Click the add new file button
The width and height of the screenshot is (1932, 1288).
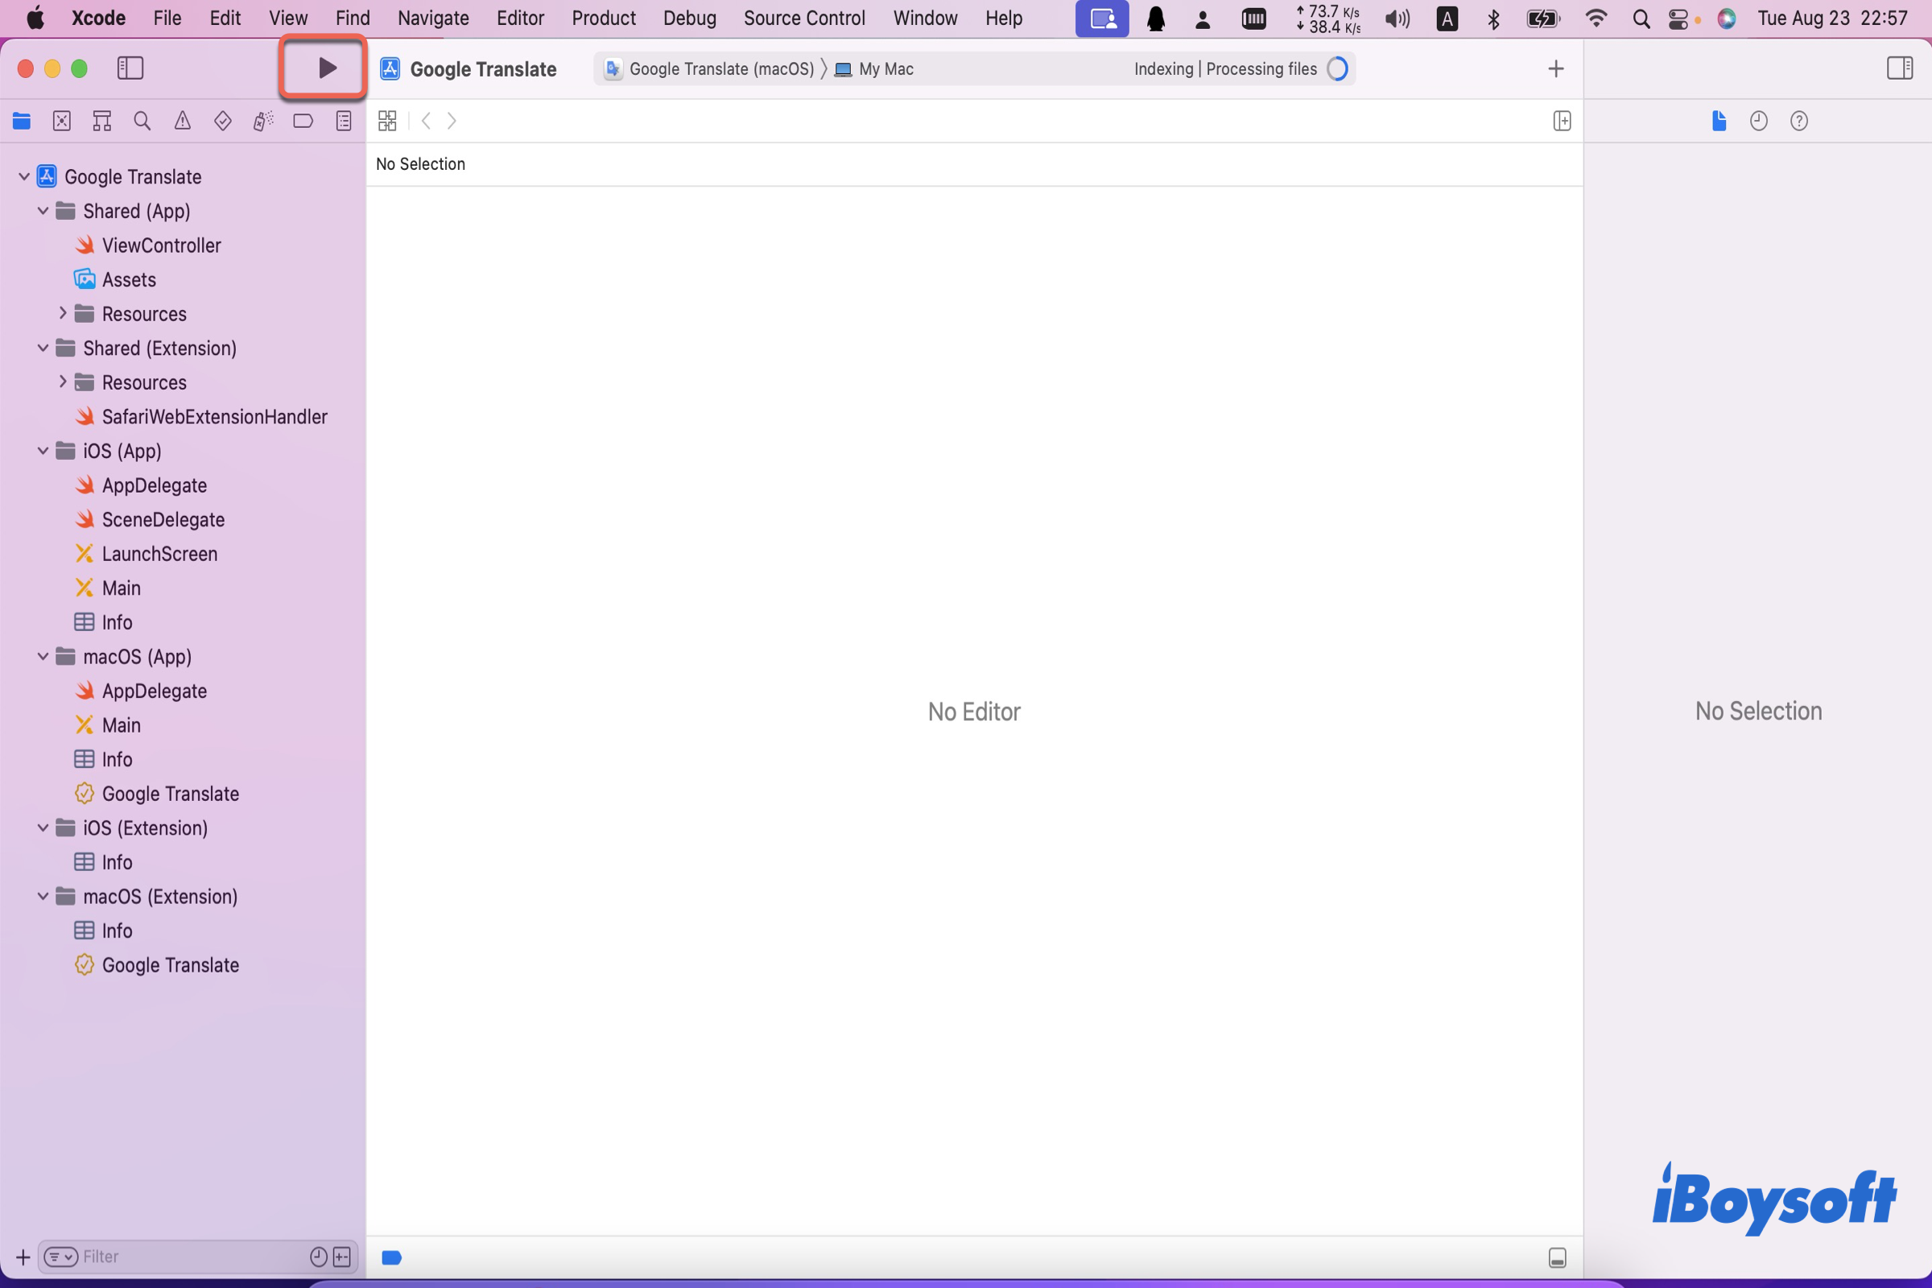click(x=20, y=1257)
